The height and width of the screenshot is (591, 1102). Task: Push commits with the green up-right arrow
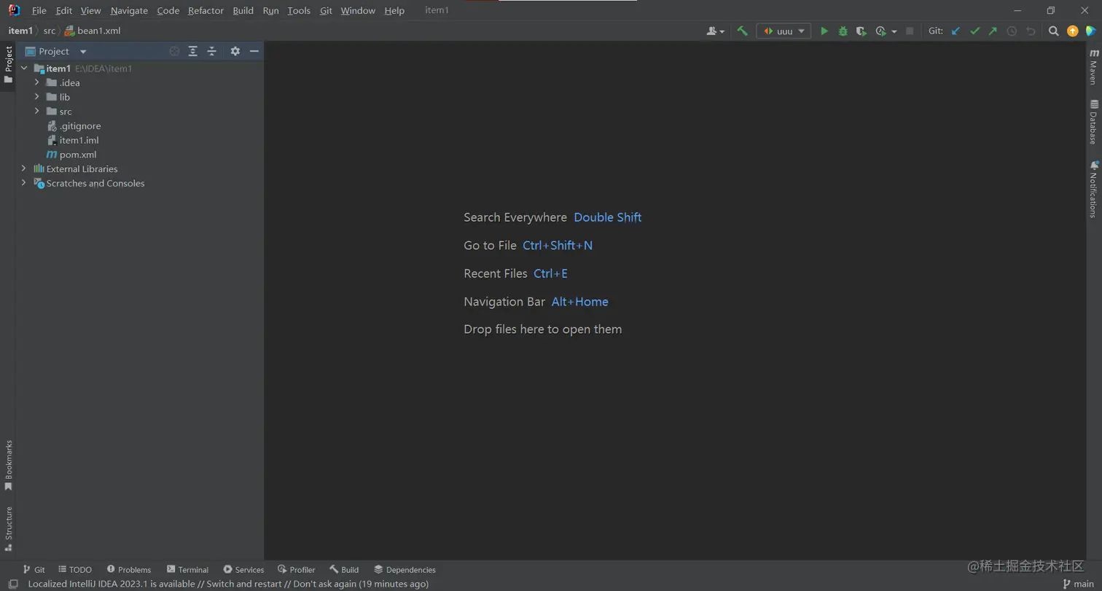pyautogui.click(x=993, y=31)
